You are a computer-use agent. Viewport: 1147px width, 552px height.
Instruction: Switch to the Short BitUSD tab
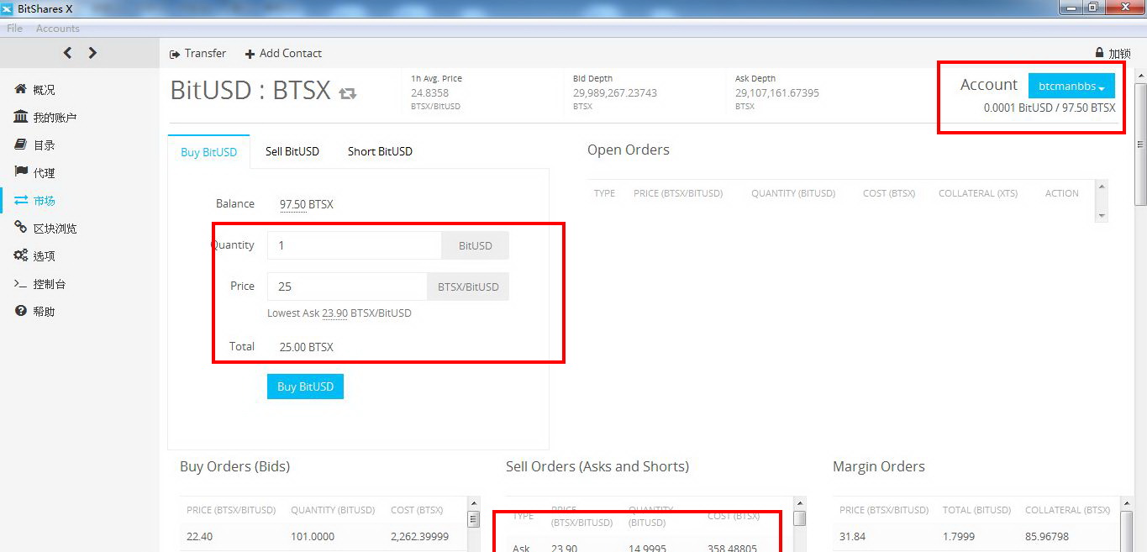380,151
